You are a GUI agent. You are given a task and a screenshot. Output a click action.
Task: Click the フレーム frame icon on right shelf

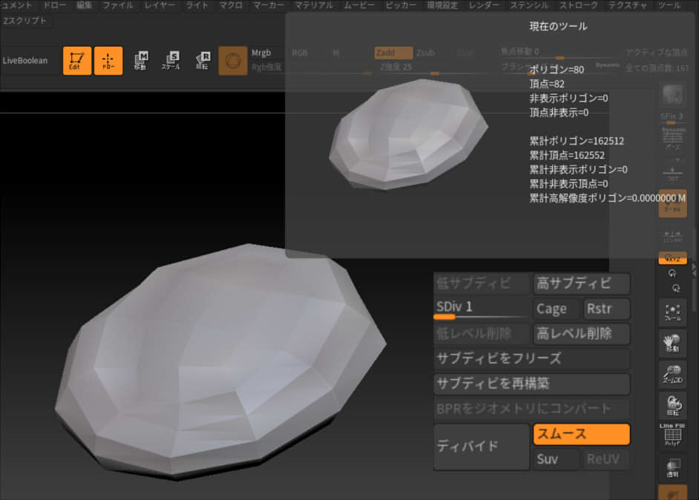[673, 312]
